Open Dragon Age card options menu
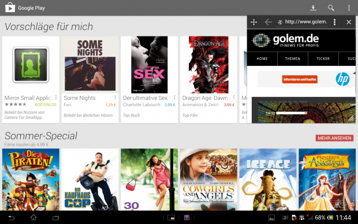This screenshot has height=224, width=358. [234, 98]
